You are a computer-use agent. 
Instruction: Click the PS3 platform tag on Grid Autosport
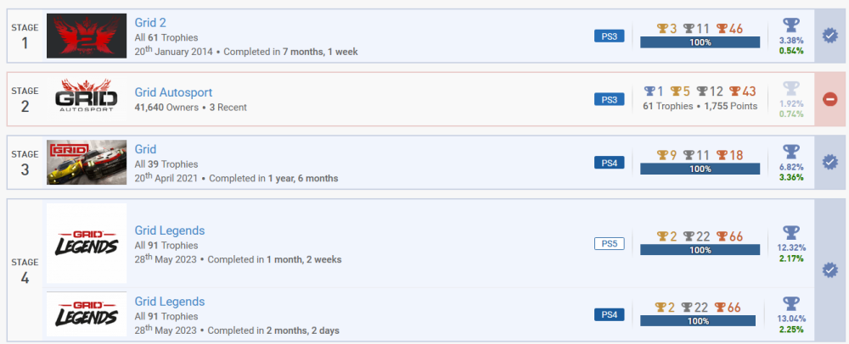610,99
